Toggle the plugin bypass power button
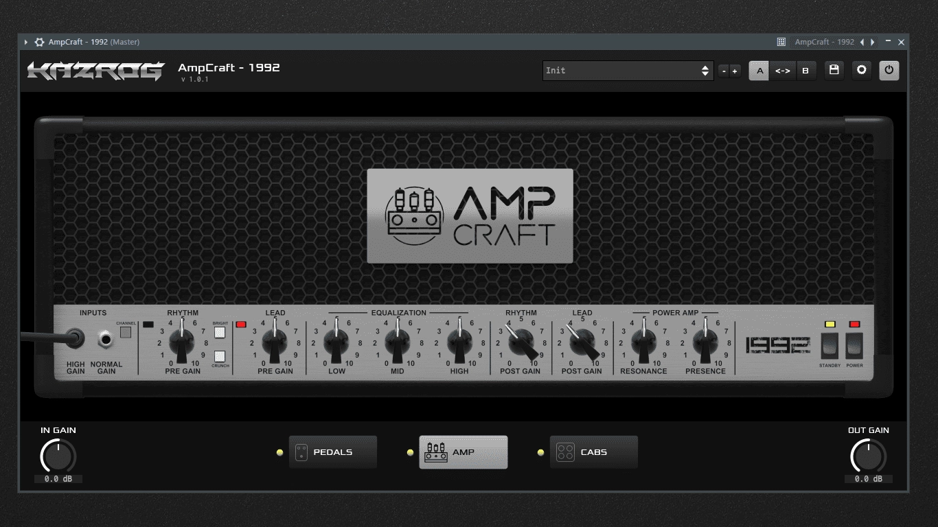The height and width of the screenshot is (527, 938). point(889,70)
